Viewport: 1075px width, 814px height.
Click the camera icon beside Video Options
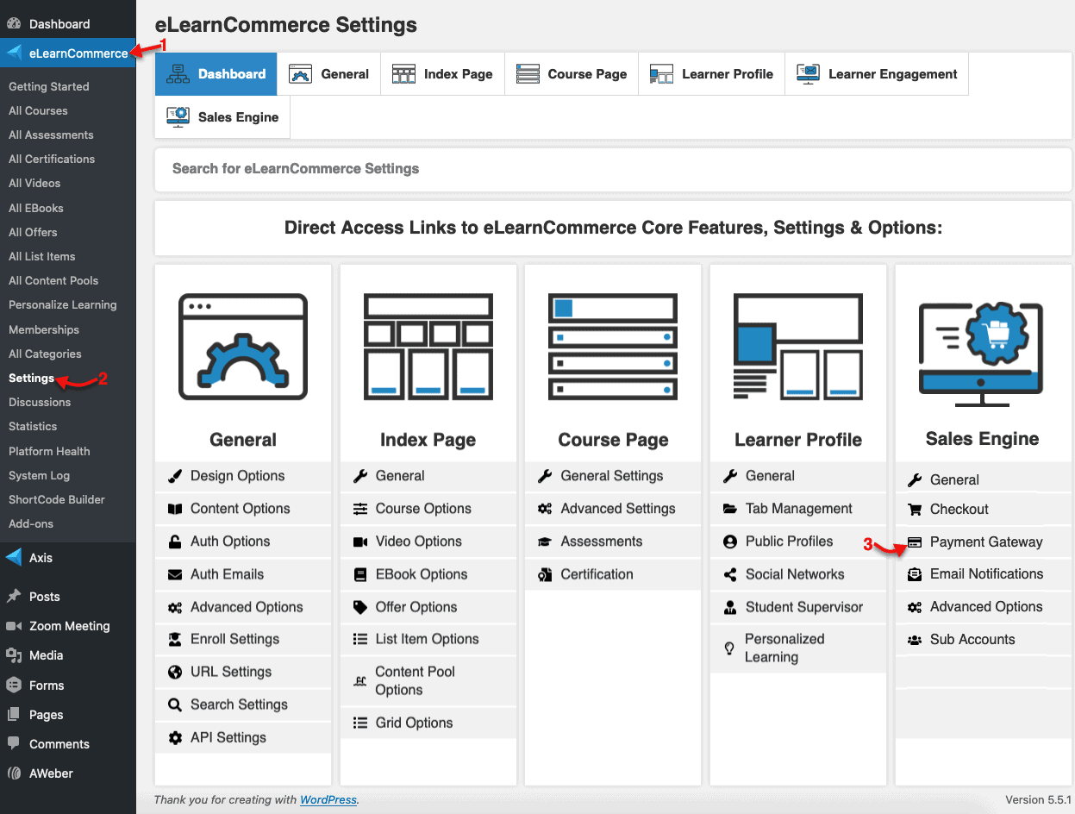[360, 542]
